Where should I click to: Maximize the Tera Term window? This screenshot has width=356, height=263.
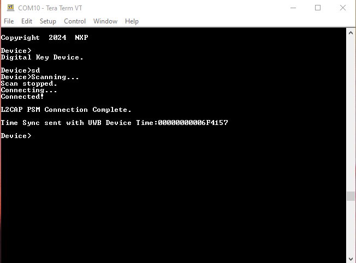click(318, 8)
